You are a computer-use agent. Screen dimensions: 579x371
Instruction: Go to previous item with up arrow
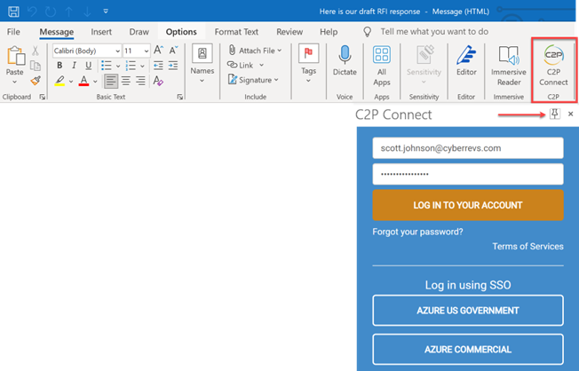(68, 12)
